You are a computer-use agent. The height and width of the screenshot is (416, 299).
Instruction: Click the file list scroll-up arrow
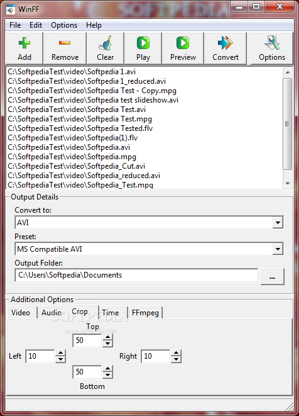(288, 72)
